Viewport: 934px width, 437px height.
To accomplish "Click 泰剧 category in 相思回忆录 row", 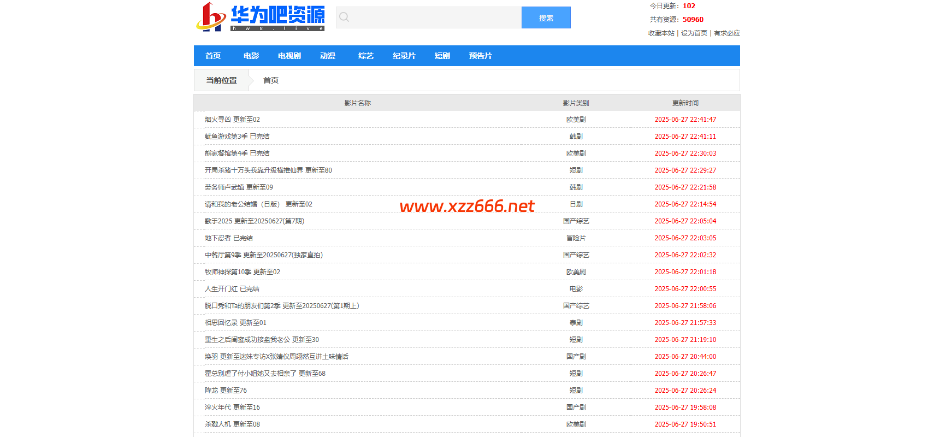I will (576, 323).
